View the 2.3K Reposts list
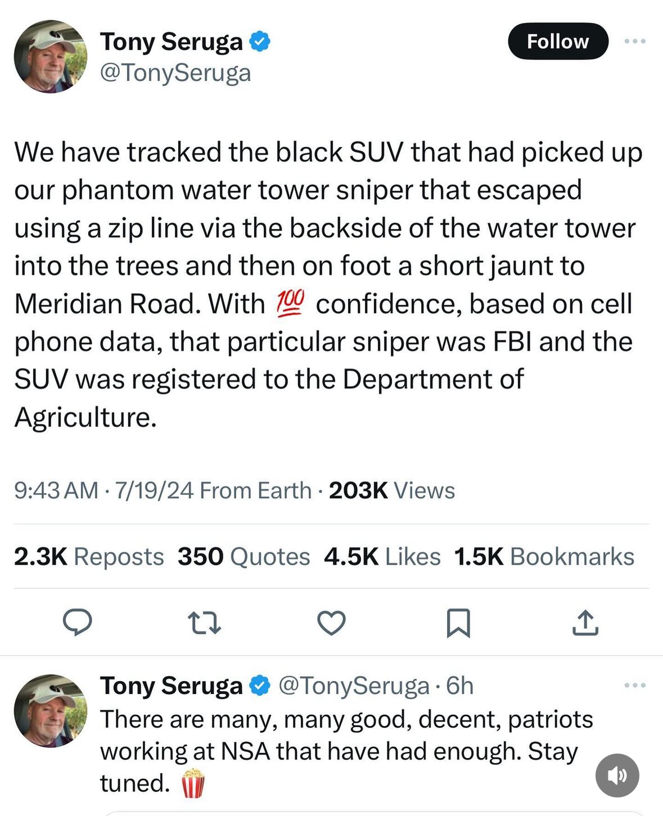This screenshot has width=663, height=816. (89, 557)
